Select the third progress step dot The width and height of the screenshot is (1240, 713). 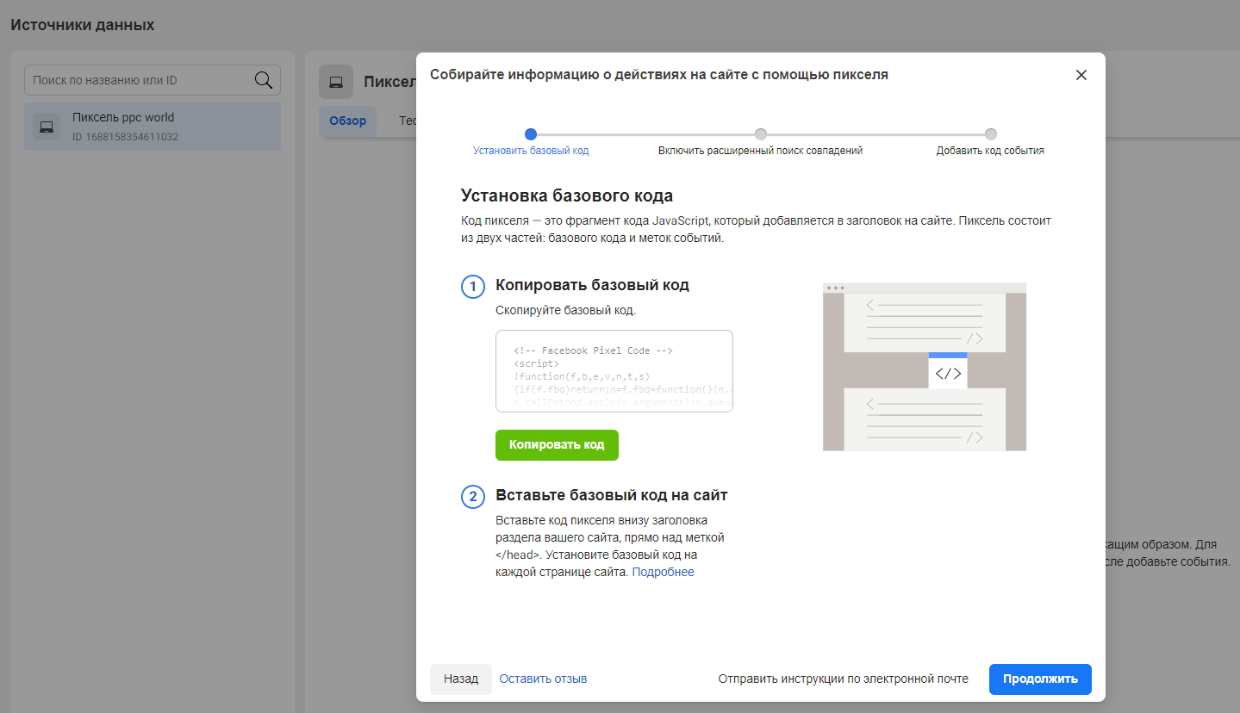tap(991, 134)
